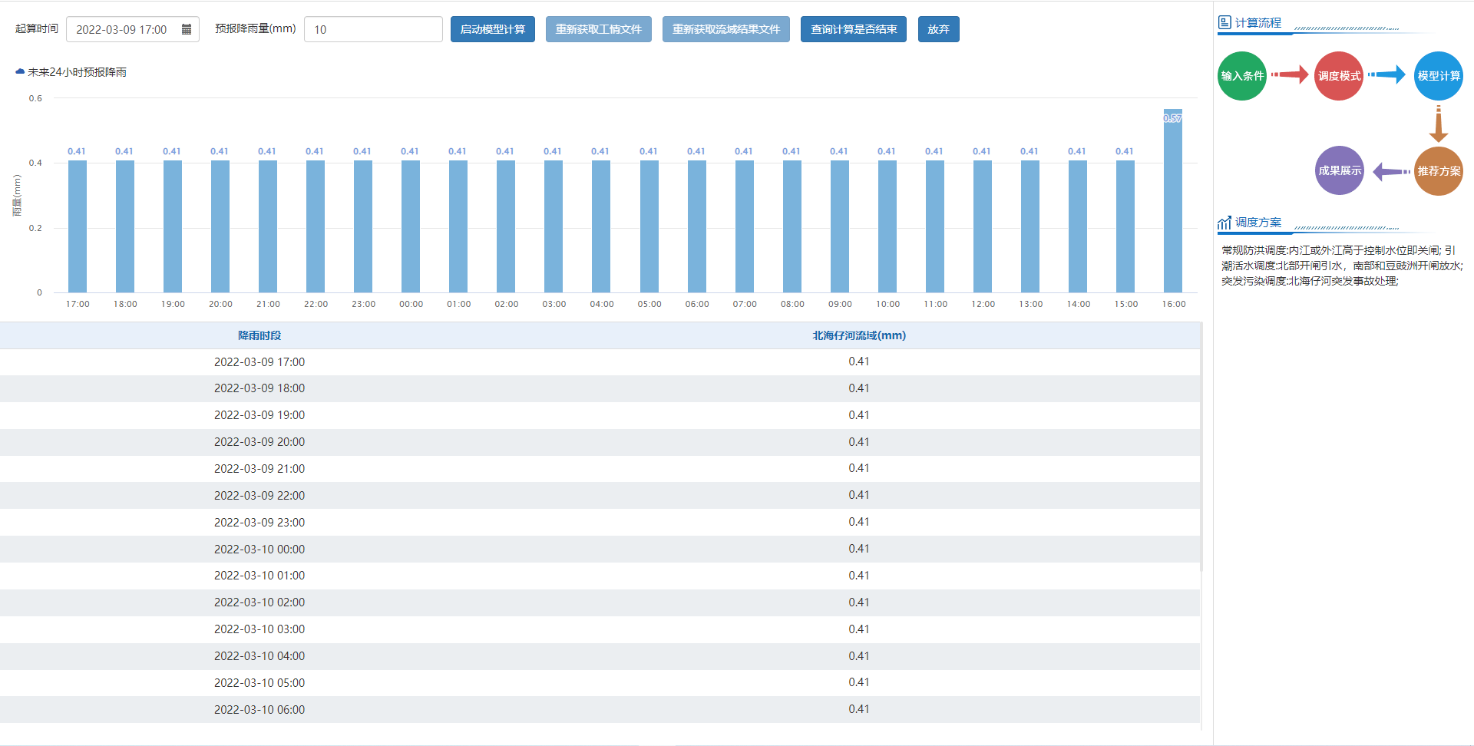
Task: Click the 重新获取工情文件 button
Action: pos(598,29)
